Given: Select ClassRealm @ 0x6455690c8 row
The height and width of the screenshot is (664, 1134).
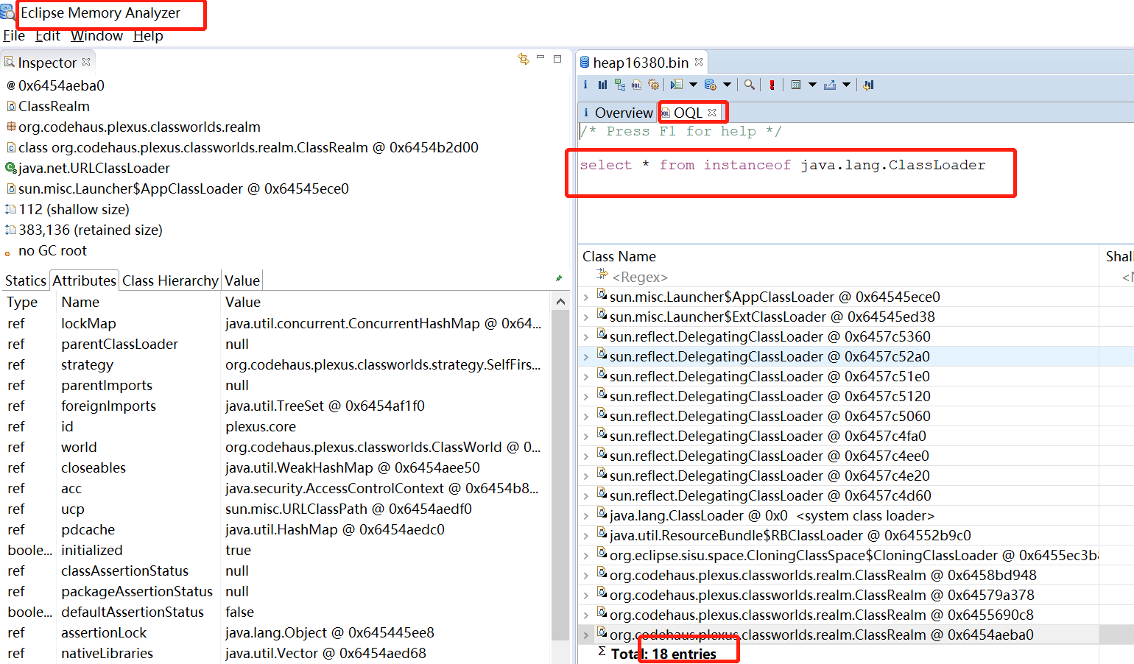Looking at the screenshot, I should (x=839, y=615).
